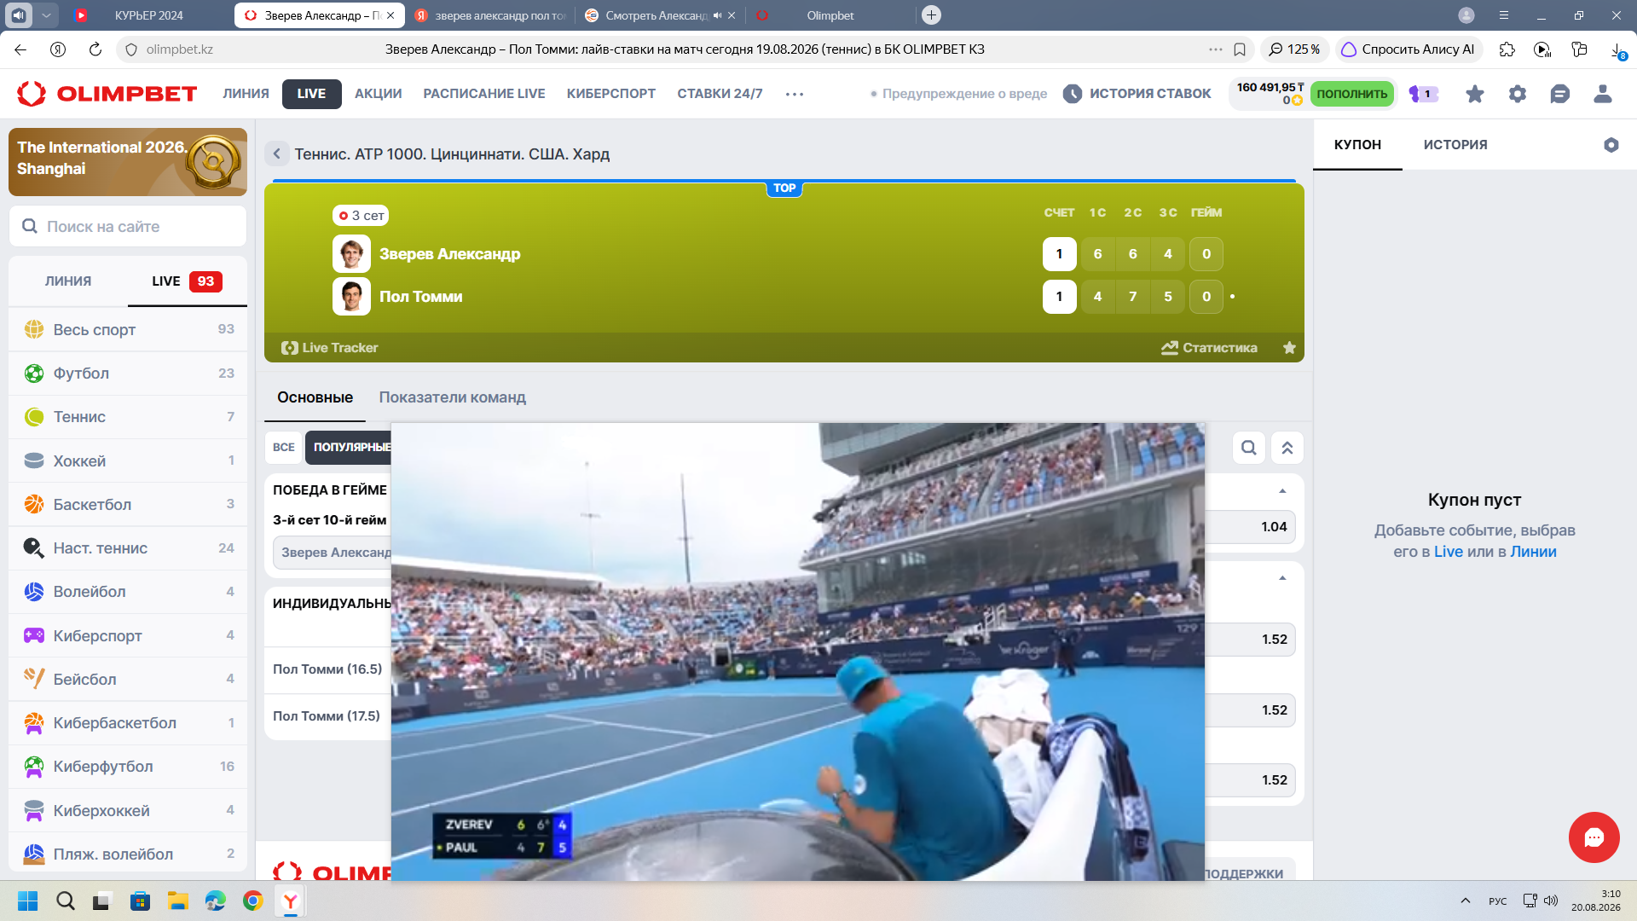This screenshot has height=921, width=1637.
Task: Open a new browser tab
Action: coord(931,15)
